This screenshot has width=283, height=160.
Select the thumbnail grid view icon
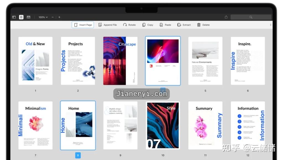(21, 17)
